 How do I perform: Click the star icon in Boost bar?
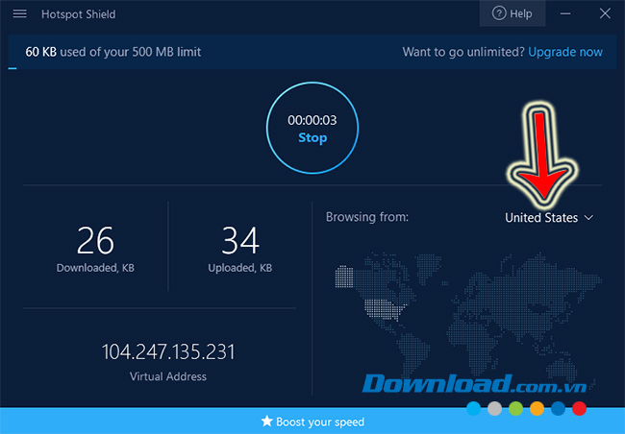[267, 422]
